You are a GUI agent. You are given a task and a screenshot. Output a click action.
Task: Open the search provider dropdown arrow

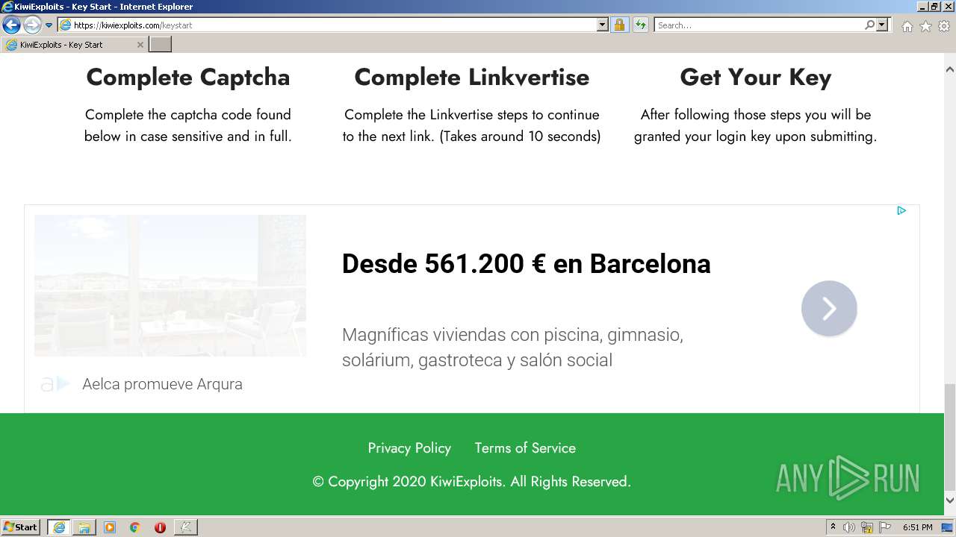tap(882, 25)
